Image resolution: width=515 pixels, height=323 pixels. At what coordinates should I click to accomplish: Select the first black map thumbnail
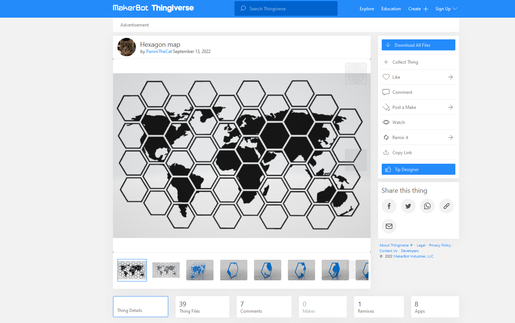tap(132, 270)
